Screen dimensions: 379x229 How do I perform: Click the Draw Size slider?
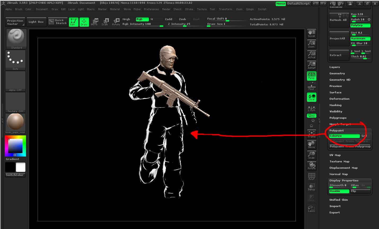tap(226, 24)
